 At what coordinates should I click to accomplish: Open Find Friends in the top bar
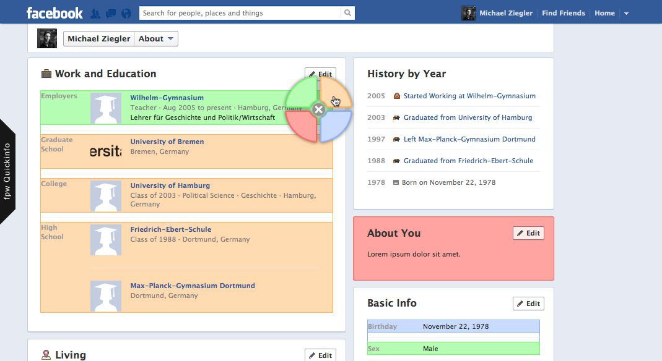(563, 13)
